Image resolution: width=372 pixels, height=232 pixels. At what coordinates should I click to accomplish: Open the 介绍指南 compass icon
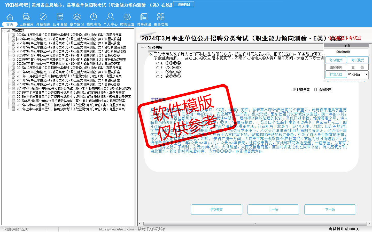43,17
